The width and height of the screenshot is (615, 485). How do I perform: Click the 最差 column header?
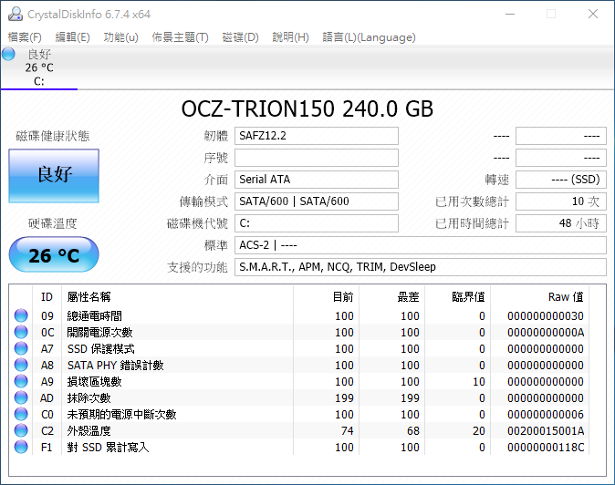392,297
